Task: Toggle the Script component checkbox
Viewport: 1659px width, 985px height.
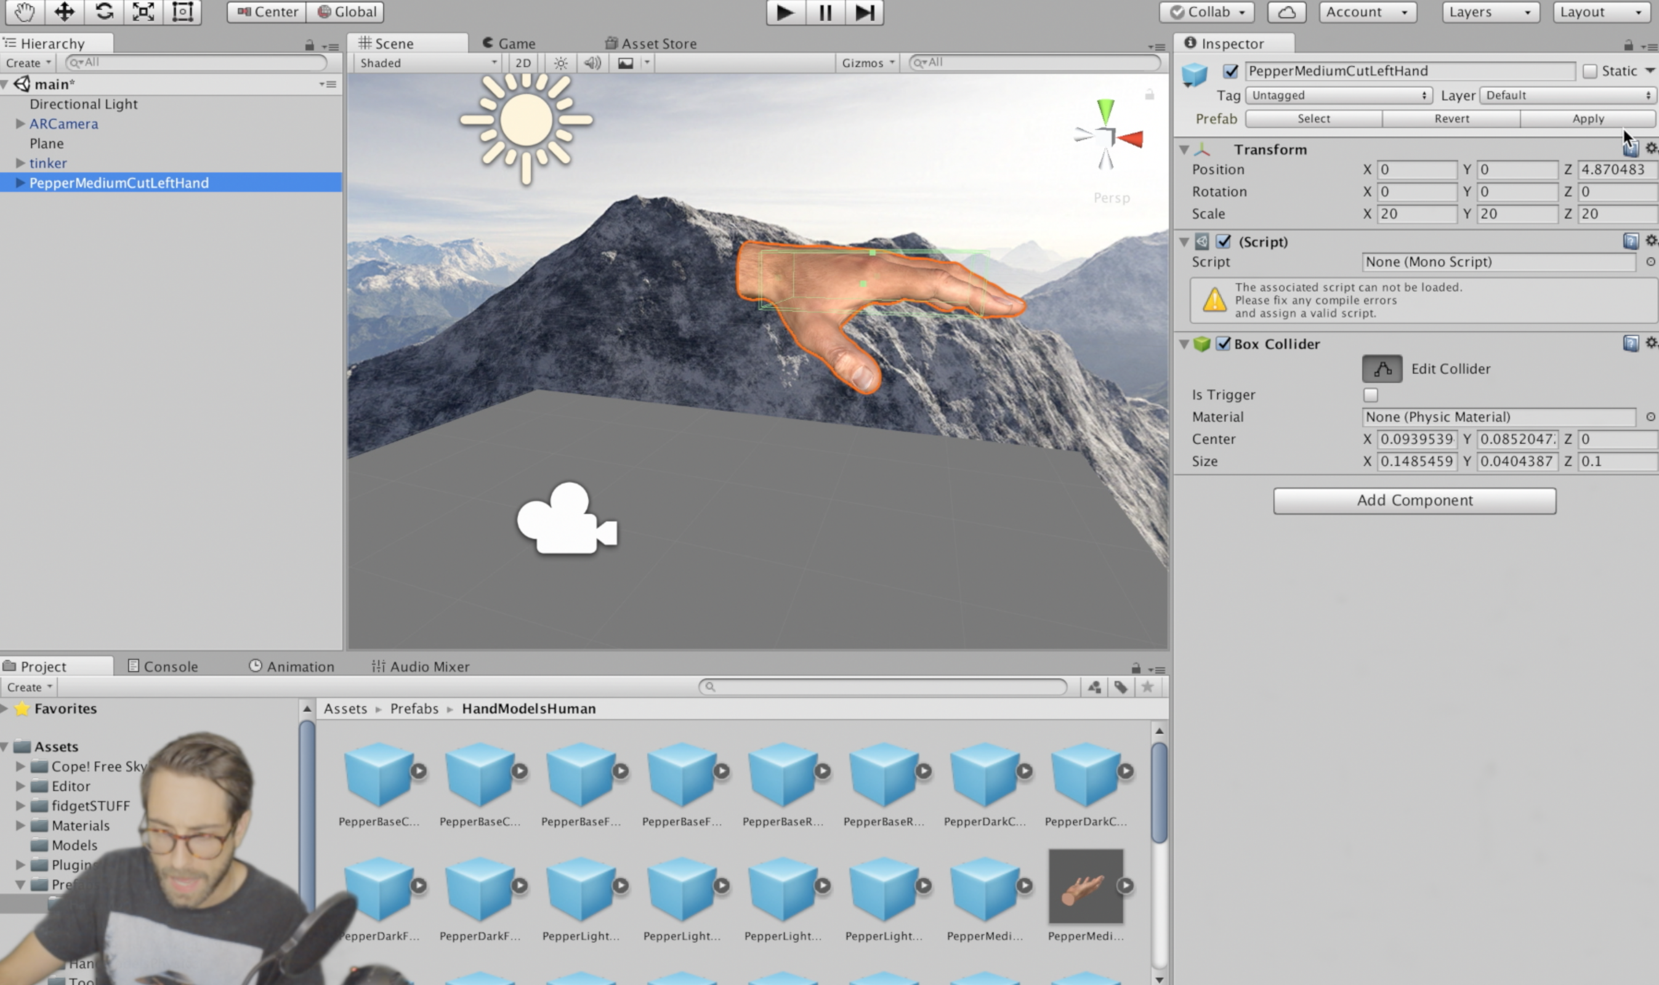Action: point(1226,241)
